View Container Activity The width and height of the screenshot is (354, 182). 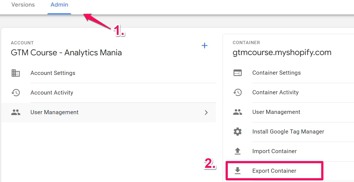(275, 92)
